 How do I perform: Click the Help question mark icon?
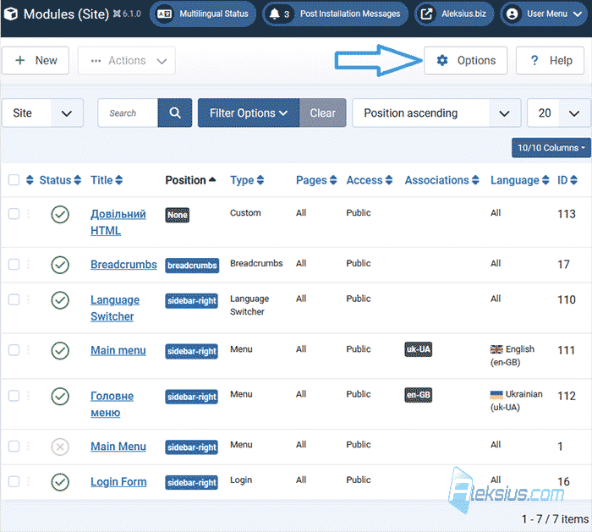534,60
